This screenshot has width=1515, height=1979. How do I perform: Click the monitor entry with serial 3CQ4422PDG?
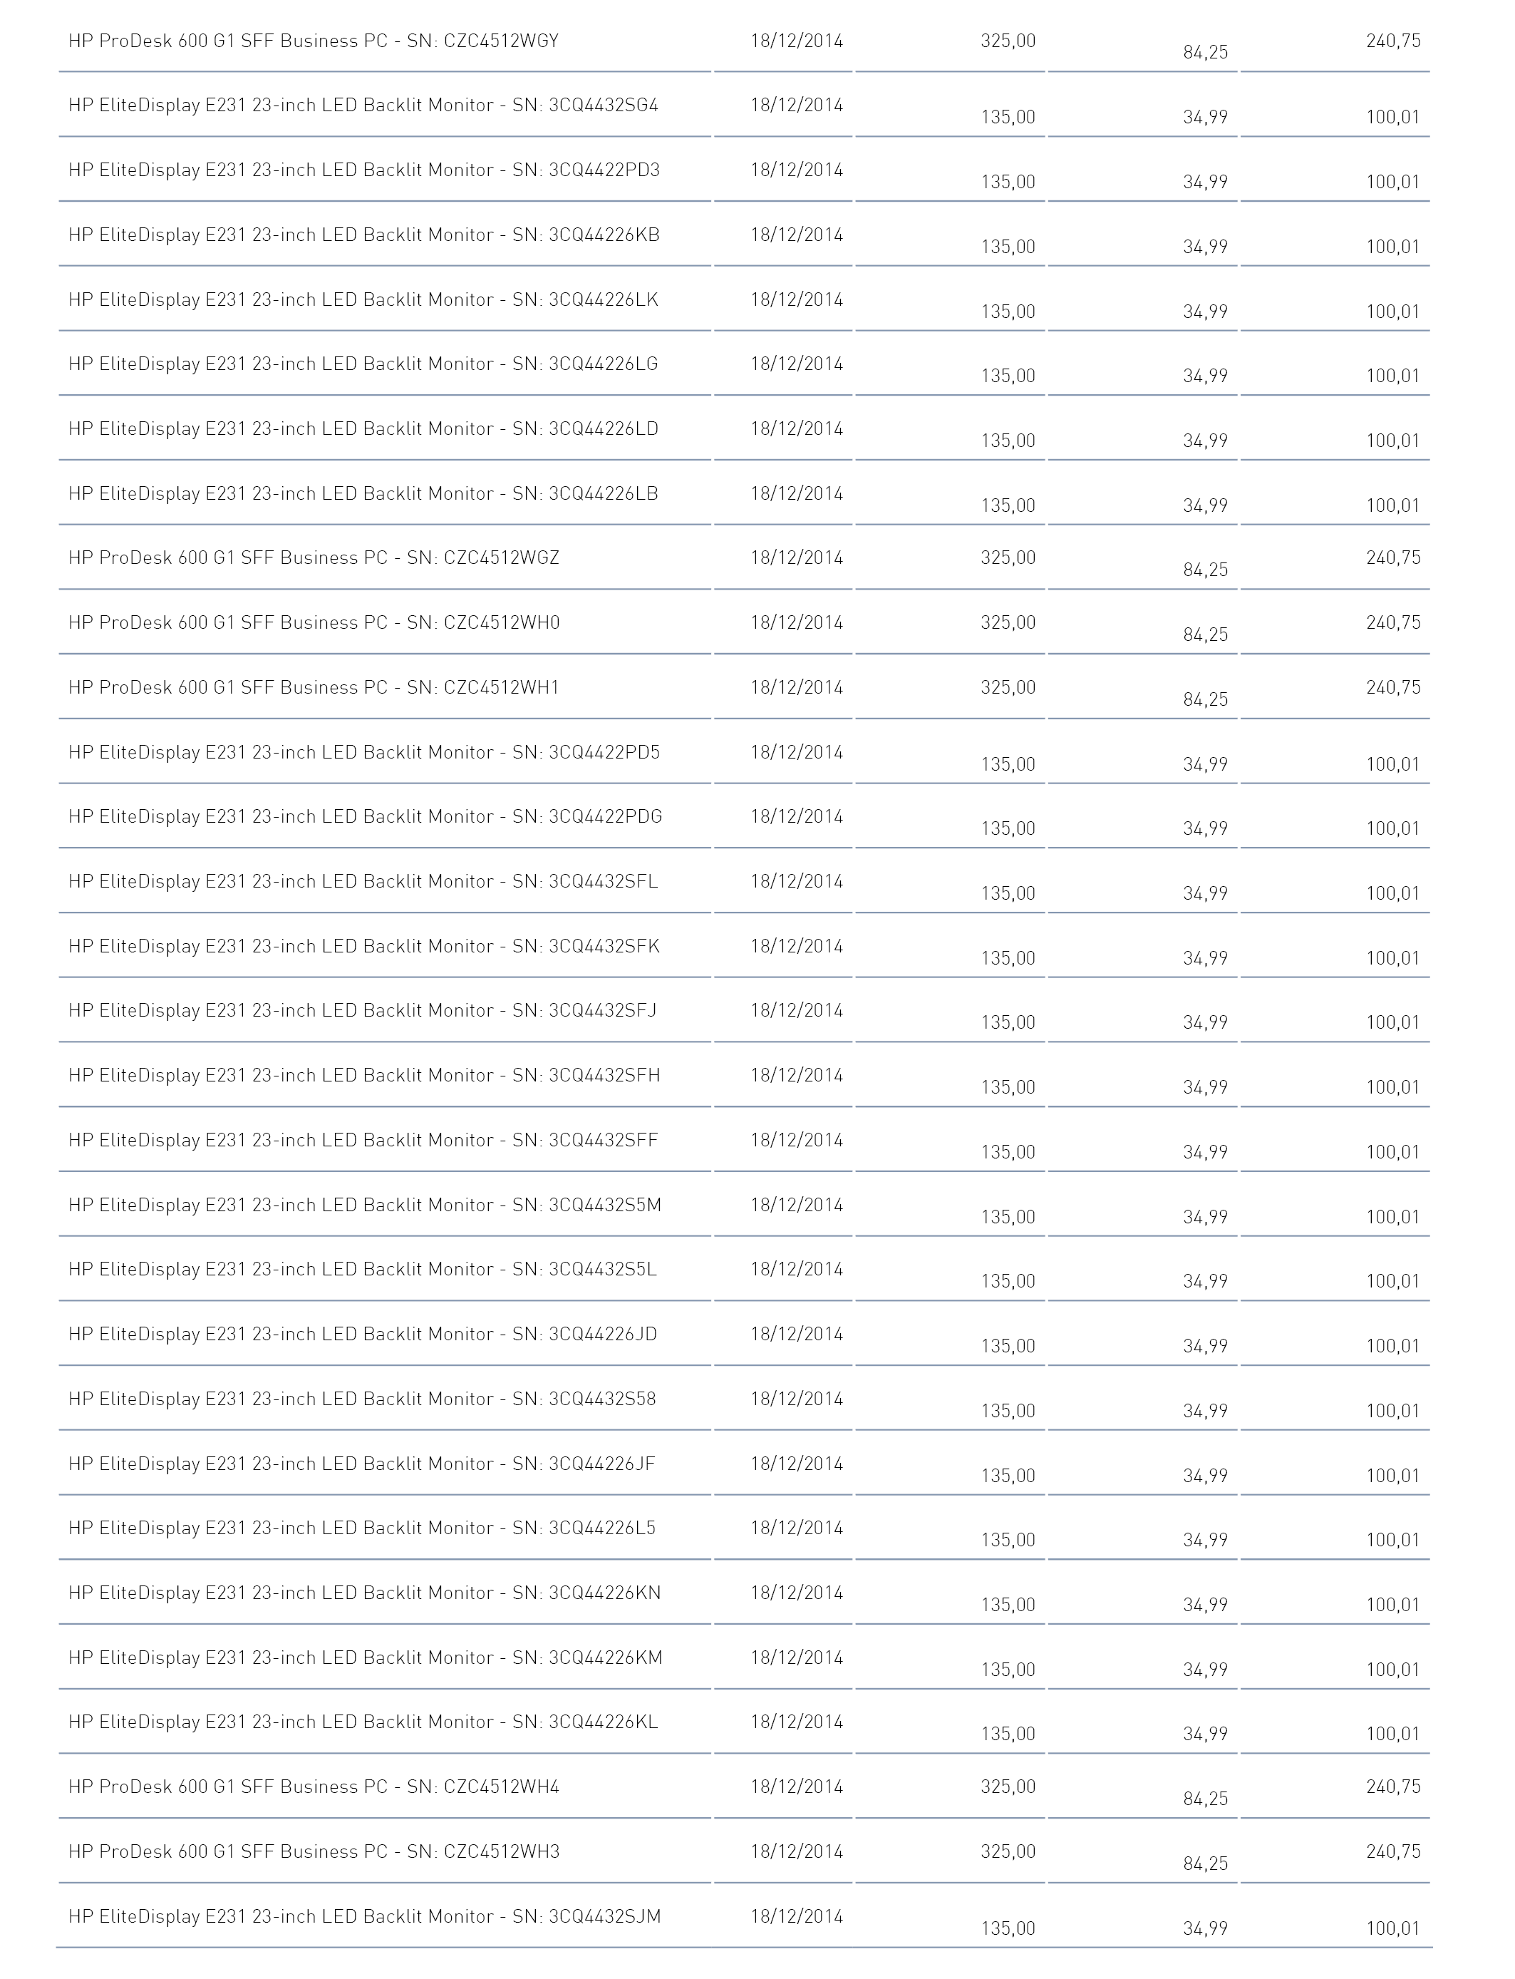[366, 817]
